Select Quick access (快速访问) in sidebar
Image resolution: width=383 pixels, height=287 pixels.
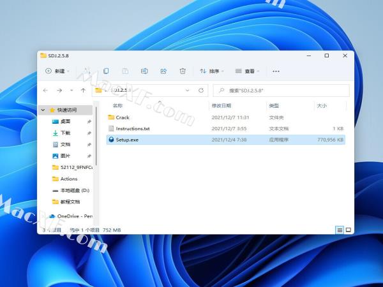pyautogui.click(x=66, y=110)
